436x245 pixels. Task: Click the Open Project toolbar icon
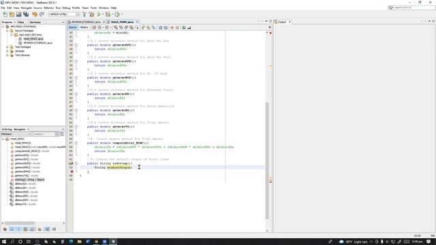coord(18,14)
